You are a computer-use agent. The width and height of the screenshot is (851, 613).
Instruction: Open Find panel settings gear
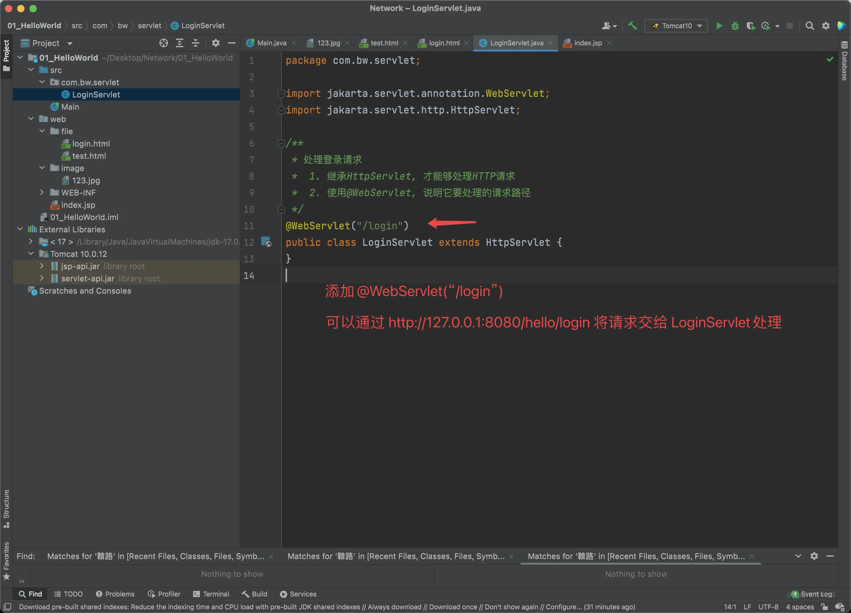814,556
